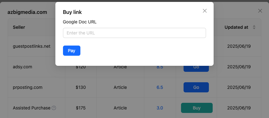Click Go button in adsy.com row
Viewport: 269px width, 118px height.
click(x=196, y=68)
